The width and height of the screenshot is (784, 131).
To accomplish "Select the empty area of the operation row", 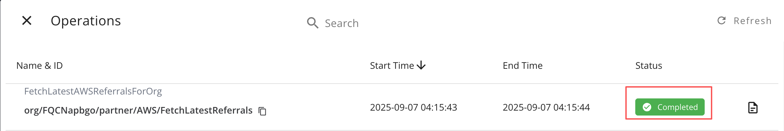I will [x=314, y=107].
